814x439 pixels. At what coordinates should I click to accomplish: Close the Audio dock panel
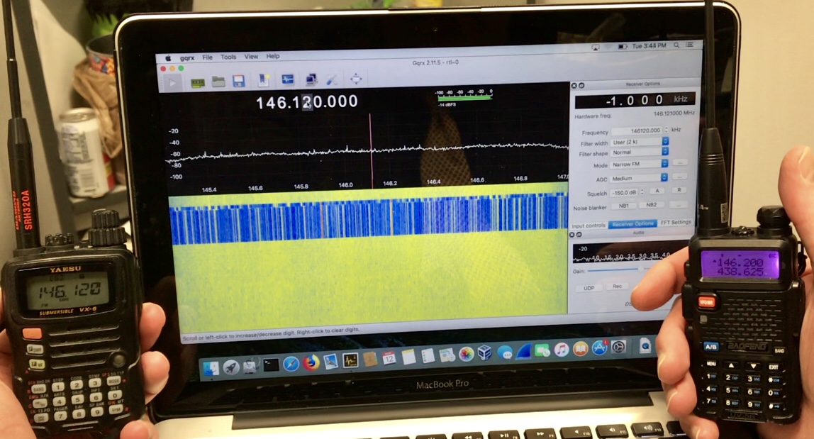click(572, 235)
